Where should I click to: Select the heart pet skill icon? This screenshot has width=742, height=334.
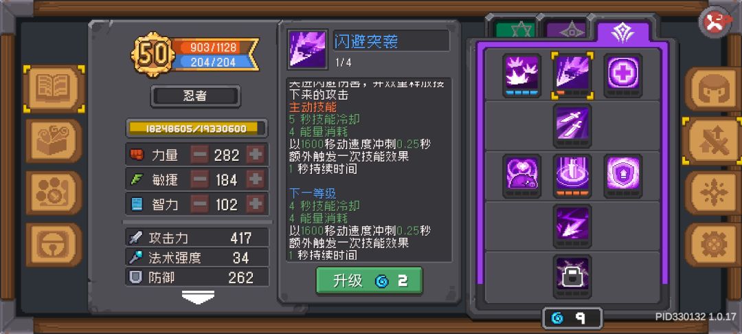pos(522,176)
